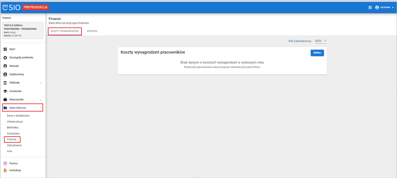397x178 pixels.
Task: Switch to the Wydatki tab
Action: (x=92, y=31)
